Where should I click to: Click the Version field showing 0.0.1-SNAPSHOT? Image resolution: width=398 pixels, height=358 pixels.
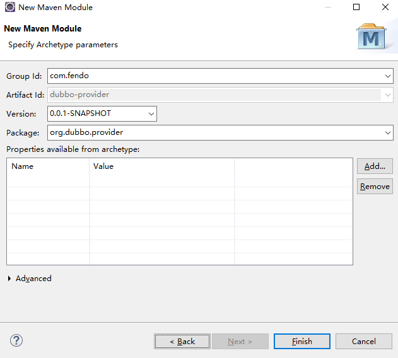click(x=102, y=113)
